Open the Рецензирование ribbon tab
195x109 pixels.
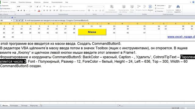coord(57,2)
